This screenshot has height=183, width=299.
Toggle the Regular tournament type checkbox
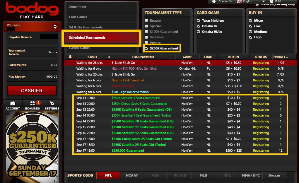click(146, 20)
